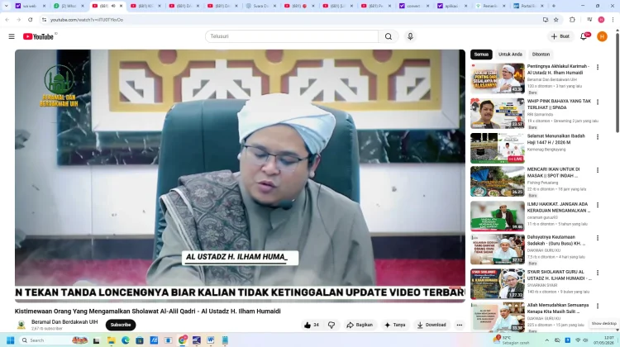This screenshot has height=347, width=620.
Task: Select the Semua filter chip
Action: (x=481, y=55)
